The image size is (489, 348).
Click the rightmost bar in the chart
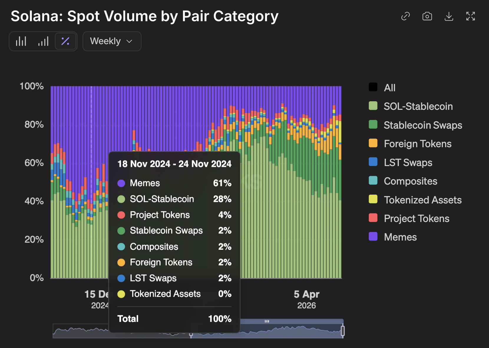tap(340, 182)
